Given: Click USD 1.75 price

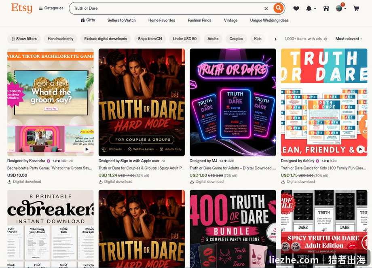Looking at the screenshot, I should pyautogui.click(x=289, y=175).
